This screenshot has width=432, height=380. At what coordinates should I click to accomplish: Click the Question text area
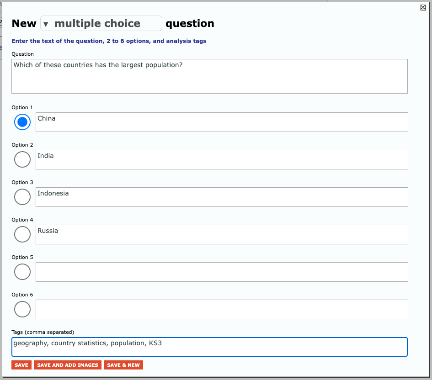(209, 76)
